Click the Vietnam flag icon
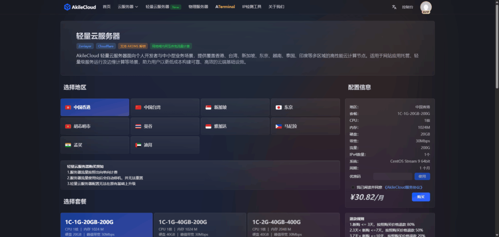The height and width of the screenshot is (237, 499). click(68, 126)
